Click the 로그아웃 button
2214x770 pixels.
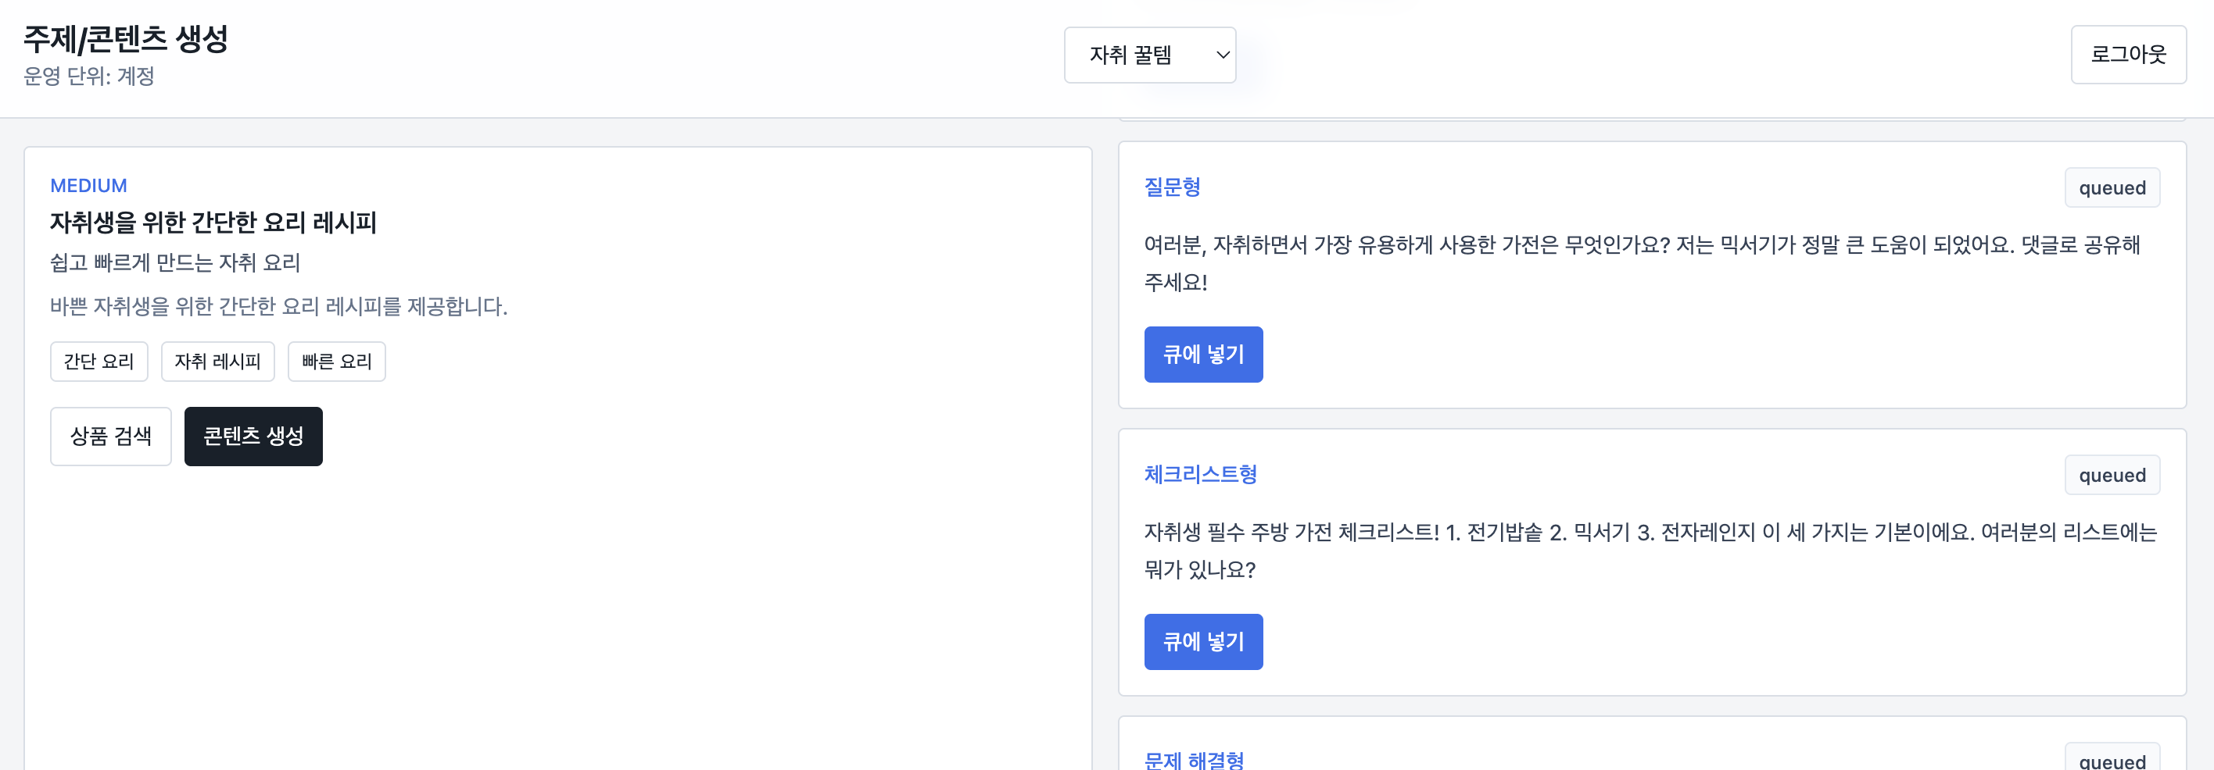click(x=2128, y=55)
